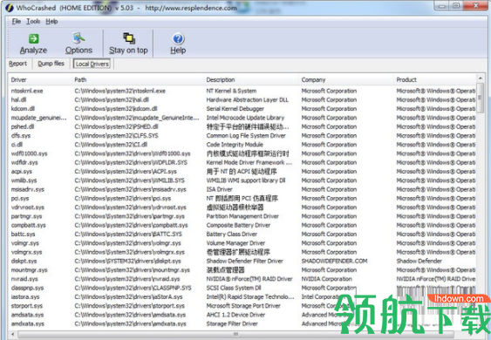Select the battc.sys driver row

242,235
